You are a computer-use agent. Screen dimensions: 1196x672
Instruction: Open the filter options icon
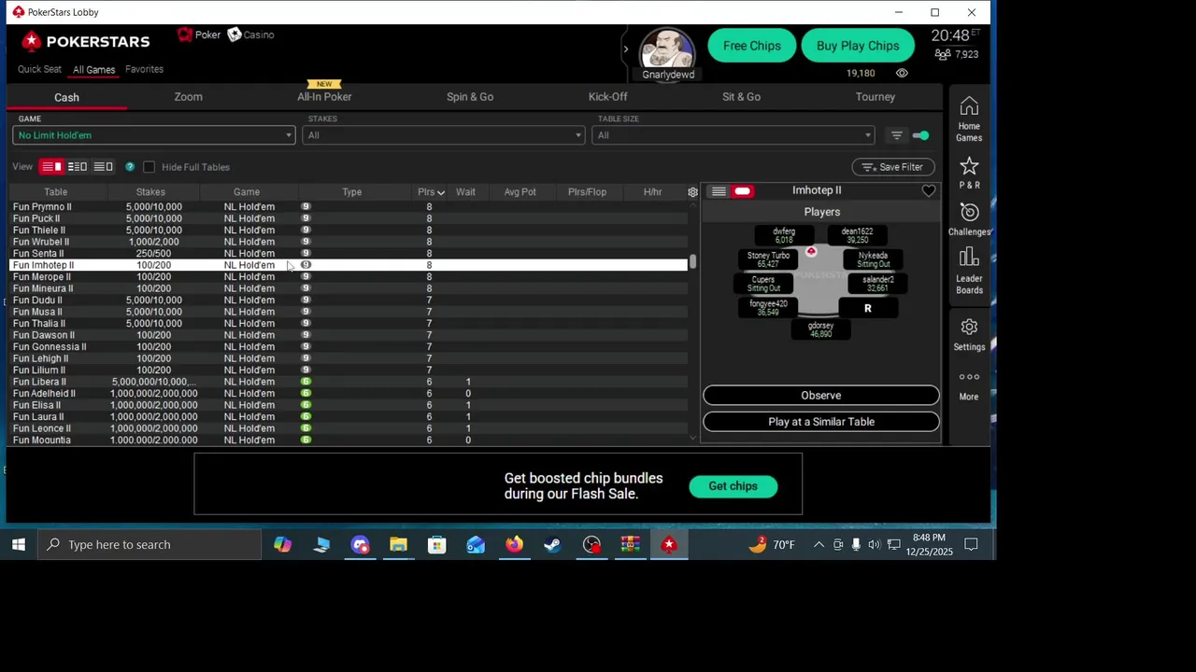pos(897,136)
